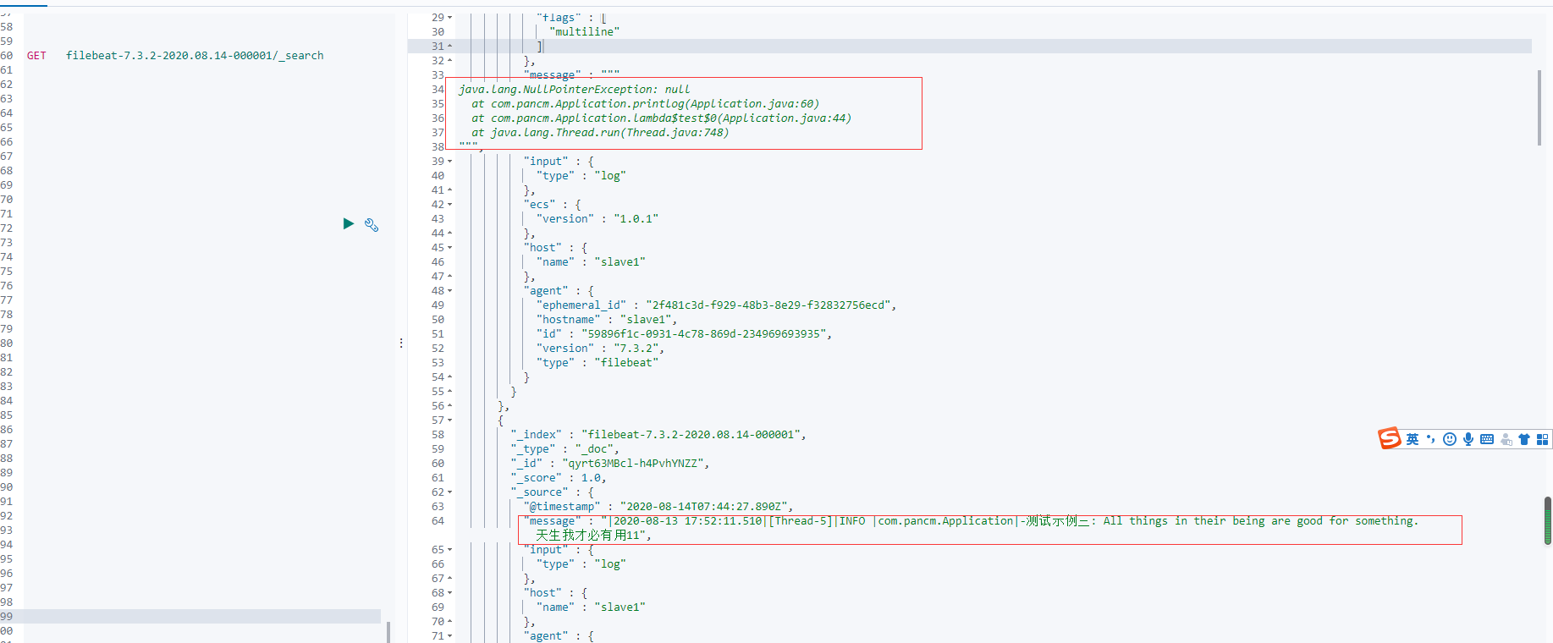Open the Sogou emoji panel
The width and height of the screenshot is (1553, 643).
[x=1450, y=439]
